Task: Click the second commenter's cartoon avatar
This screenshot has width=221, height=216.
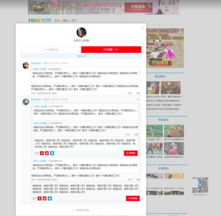Action: point(26,102)
